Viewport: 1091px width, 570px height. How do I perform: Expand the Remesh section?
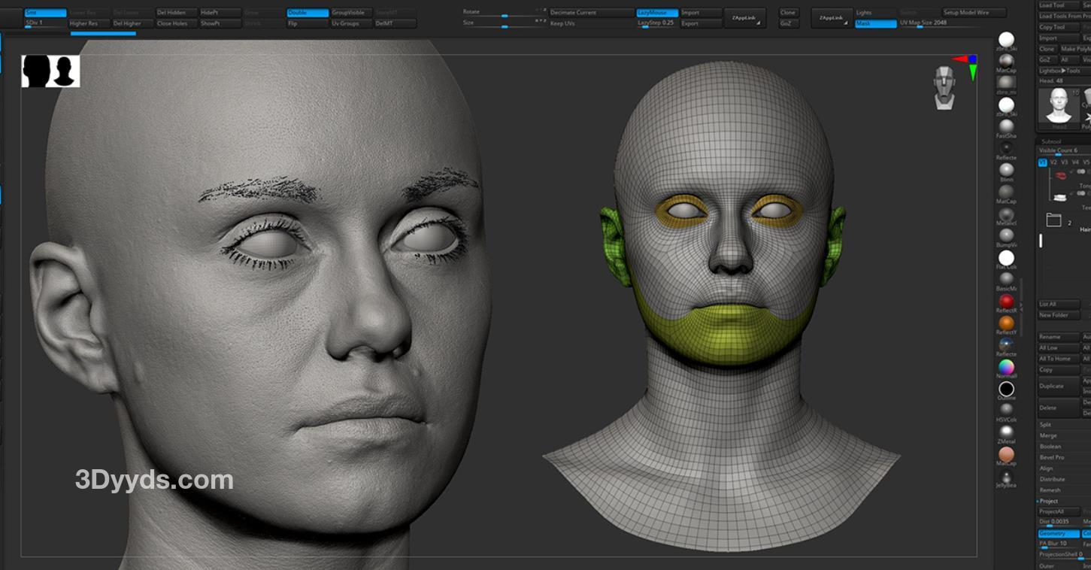click(x=1050, y=490)
